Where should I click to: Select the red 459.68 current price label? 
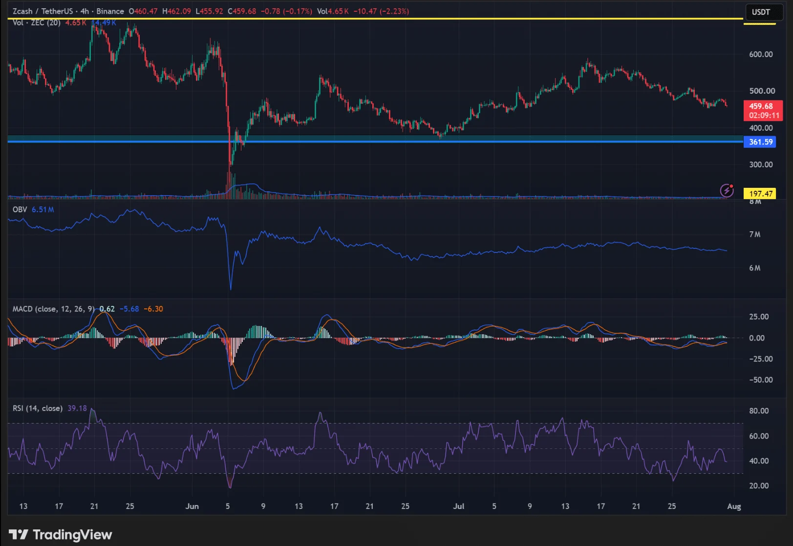point(763,111)
